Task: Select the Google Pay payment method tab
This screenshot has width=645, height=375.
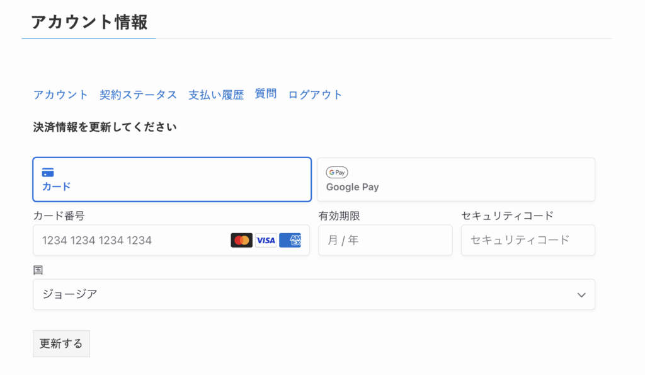Action: click(x=456, y=180)
